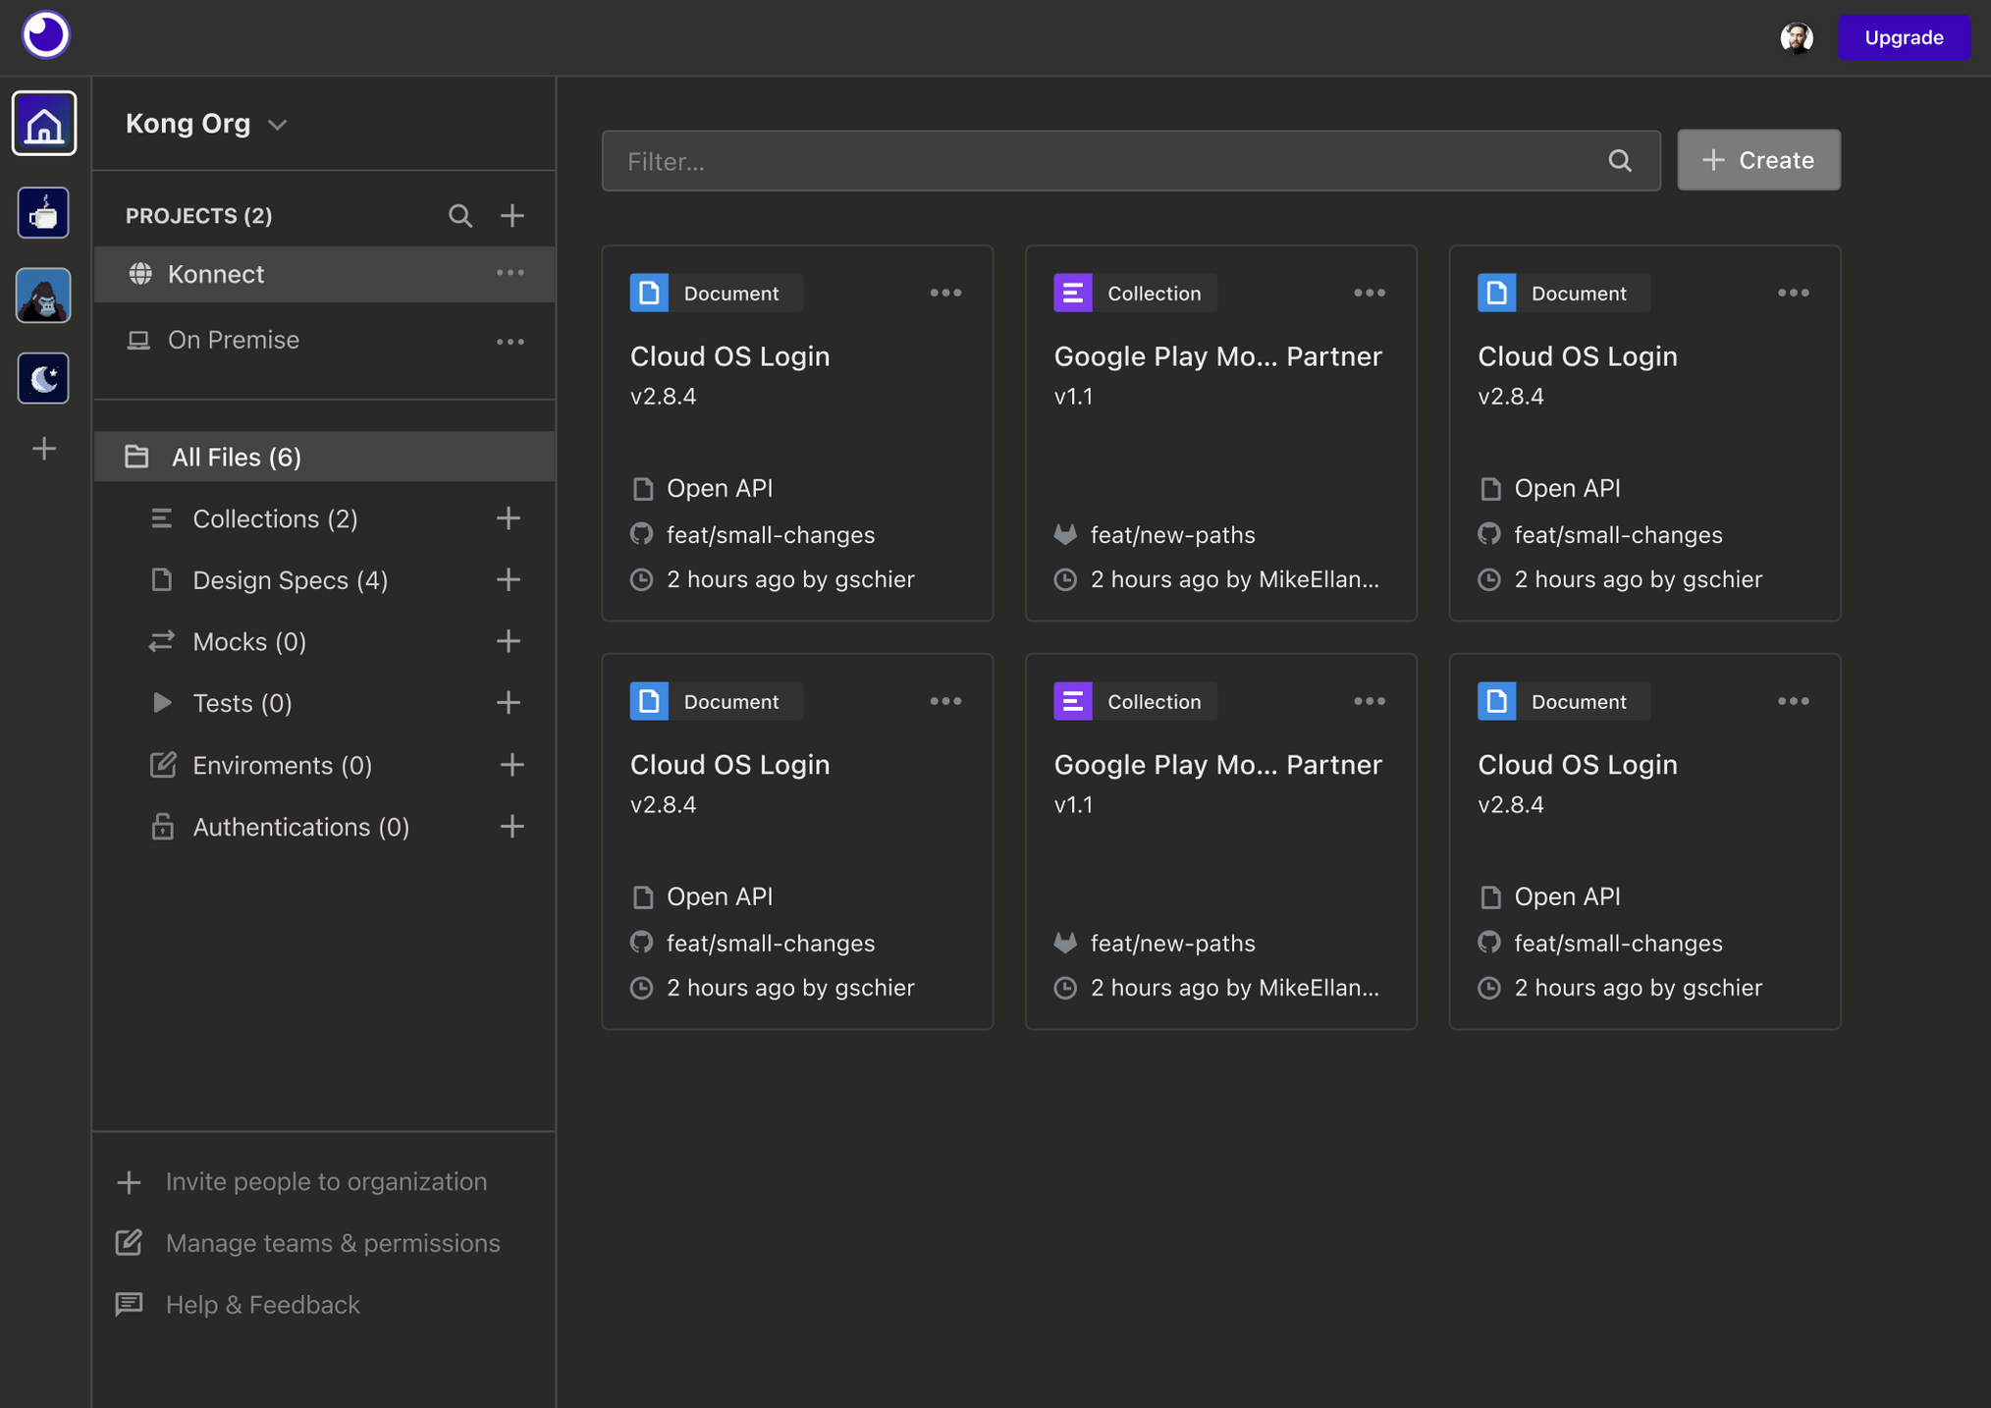Add a collection via its plus icon
The height and width of the screenshot is (1408, 1991).
[509, 518]
